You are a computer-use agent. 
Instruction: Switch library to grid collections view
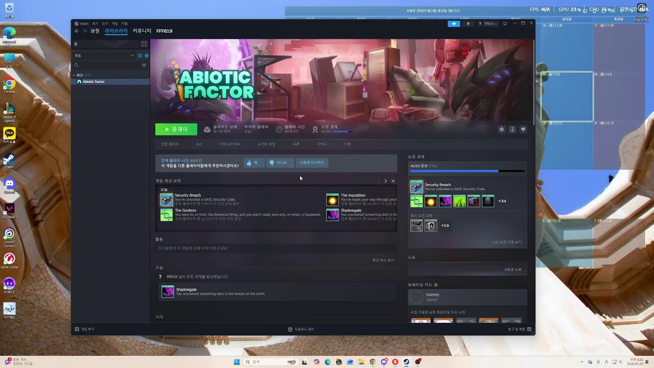(x=144, y=44)
